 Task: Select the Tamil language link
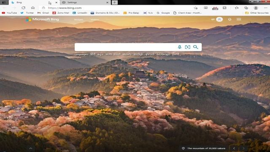click(138, 54)
